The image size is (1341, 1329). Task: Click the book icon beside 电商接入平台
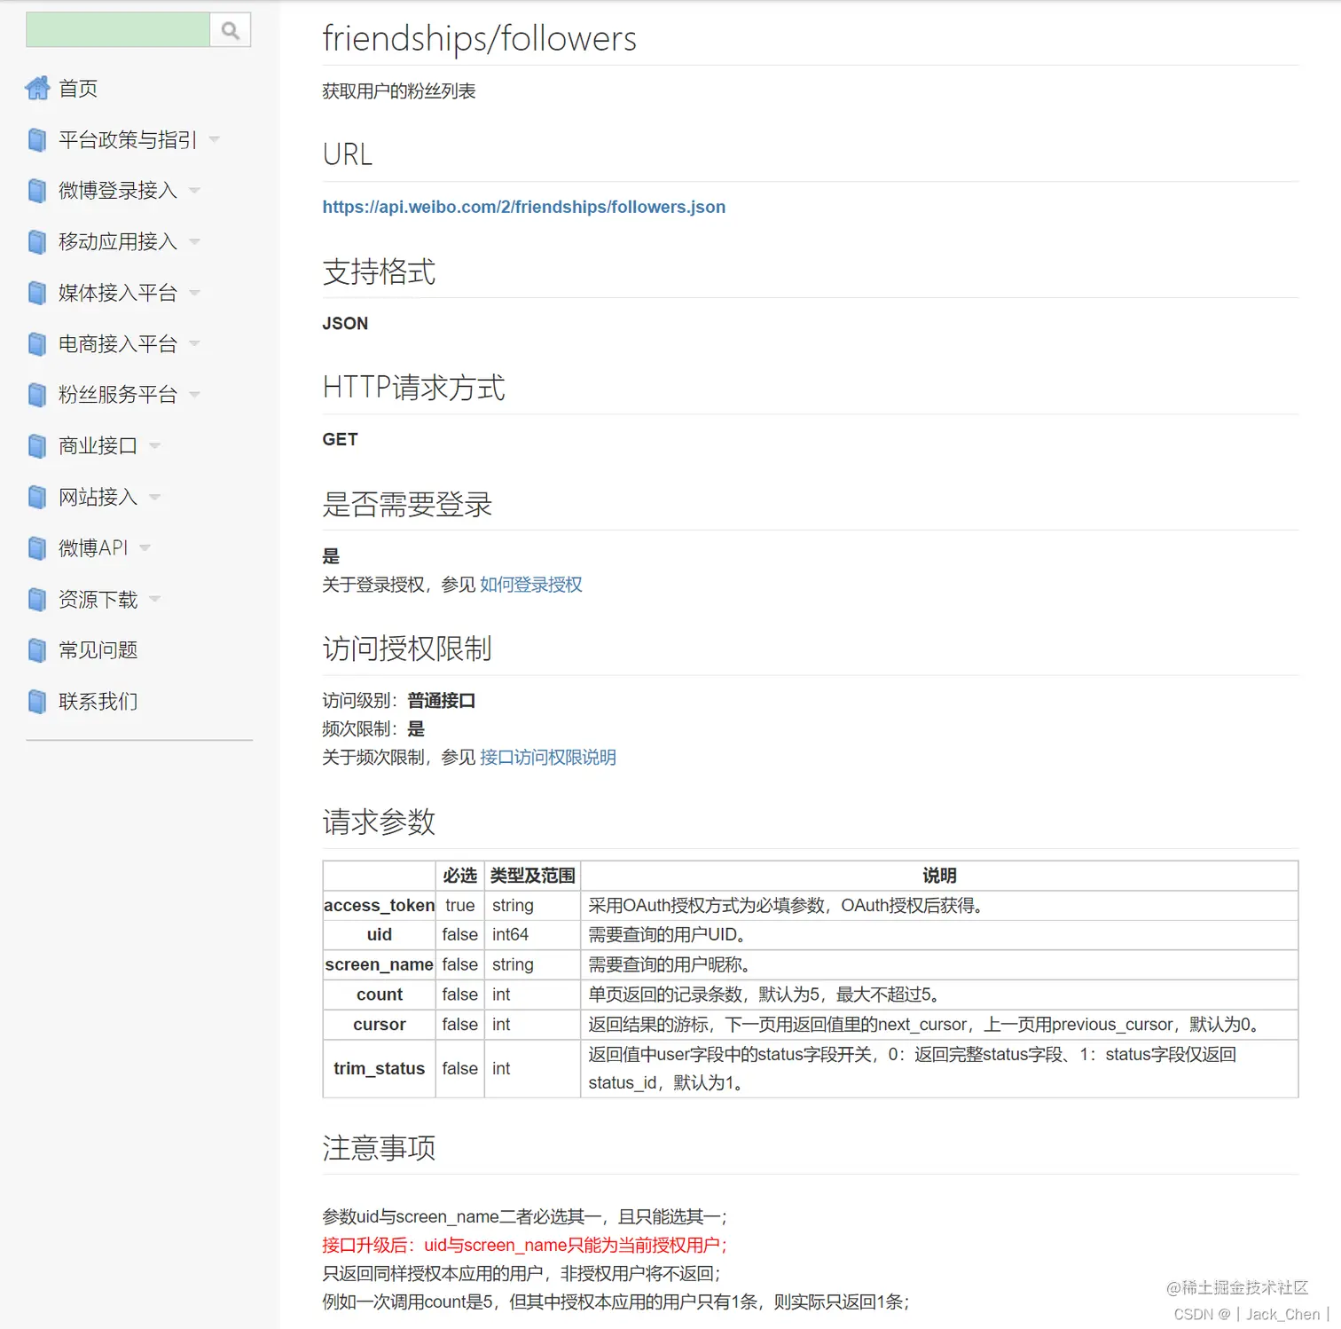pyautogui.click(x=35, y=344)
